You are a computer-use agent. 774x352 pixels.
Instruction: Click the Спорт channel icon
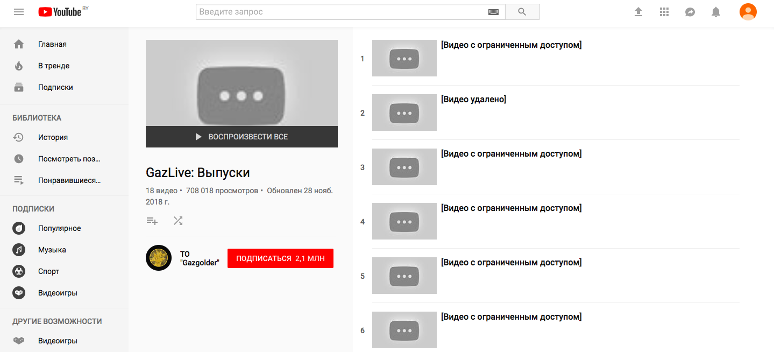click(x=19, y=271)
